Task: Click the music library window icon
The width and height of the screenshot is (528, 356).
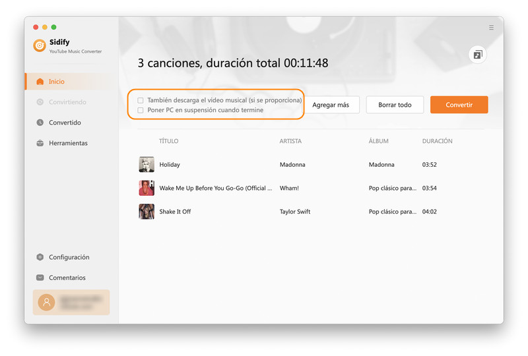Action: pos(477,55)
